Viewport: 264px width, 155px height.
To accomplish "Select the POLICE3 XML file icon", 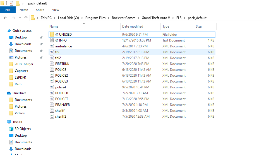I will 52,81.
